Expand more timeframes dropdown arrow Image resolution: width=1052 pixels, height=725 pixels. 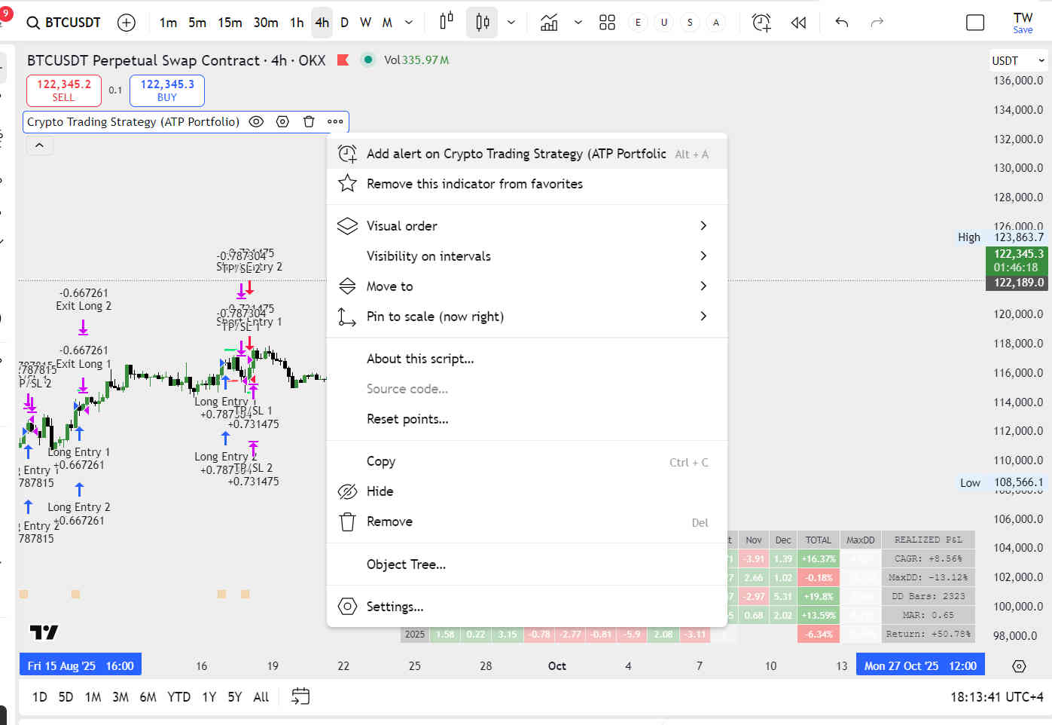coord(409,23)
